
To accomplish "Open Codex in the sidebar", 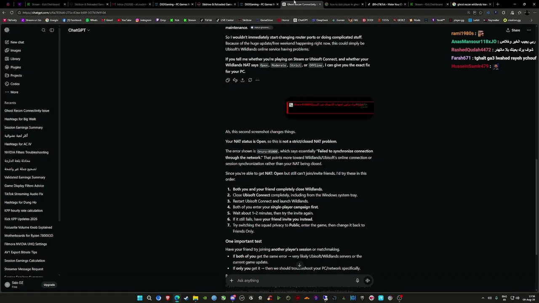I will [x=15, y=84].
